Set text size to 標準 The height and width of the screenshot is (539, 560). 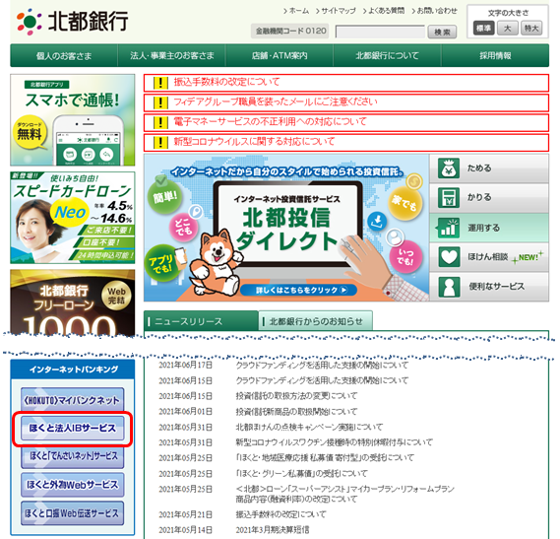[x=483, y=29]
